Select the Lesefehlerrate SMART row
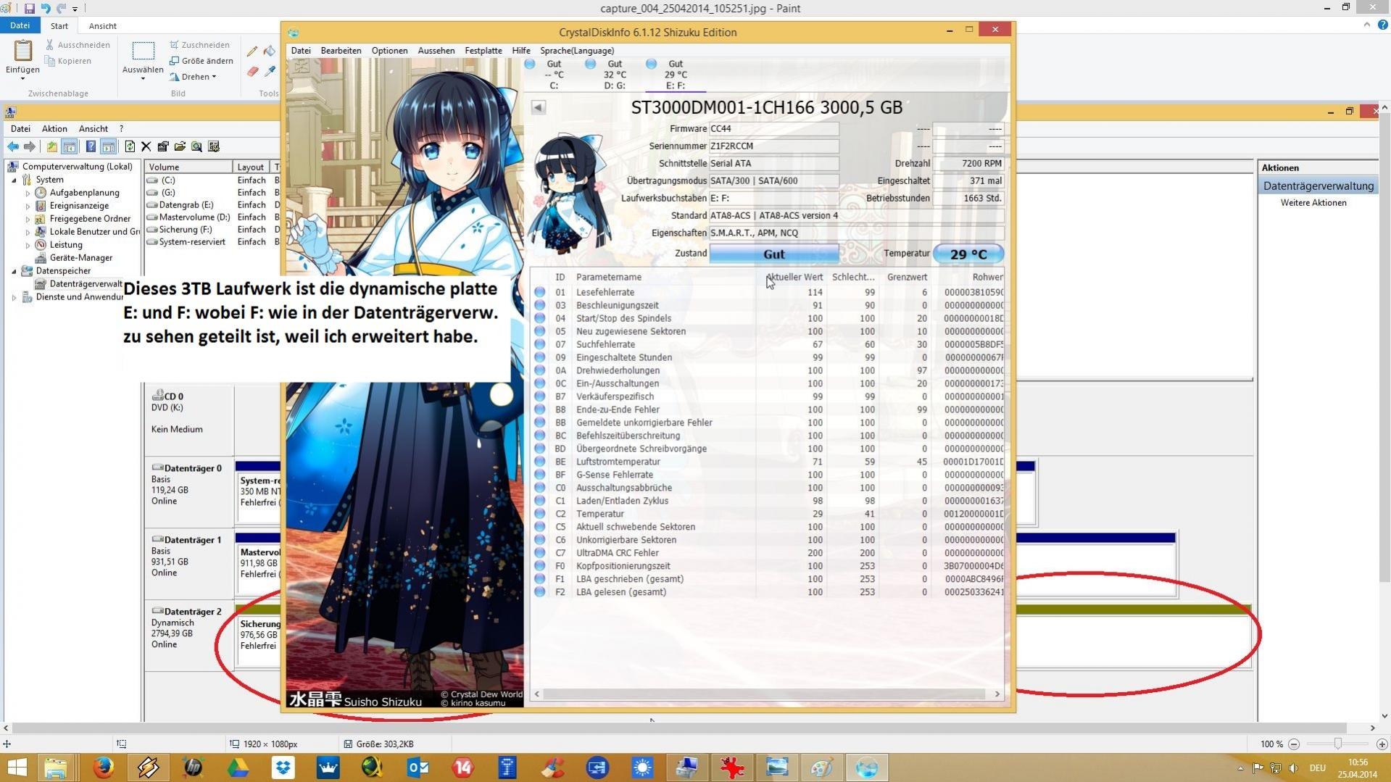This screenshot has height=782, width=1391. click(x=767, y=293)
